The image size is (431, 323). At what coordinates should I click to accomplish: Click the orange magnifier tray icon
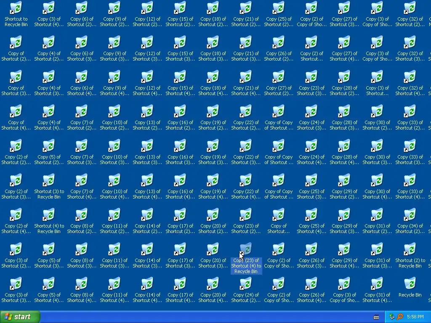tap(400, 317)
